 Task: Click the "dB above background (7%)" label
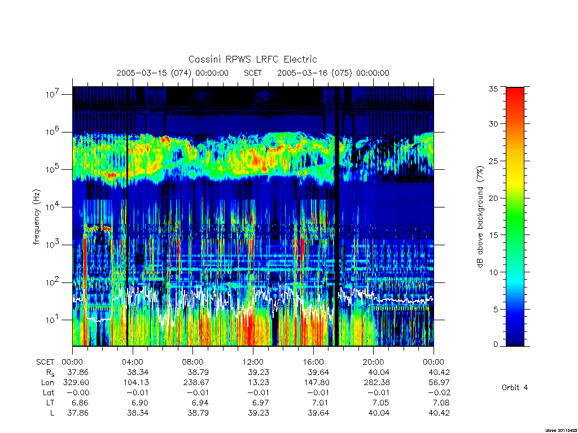481,216
